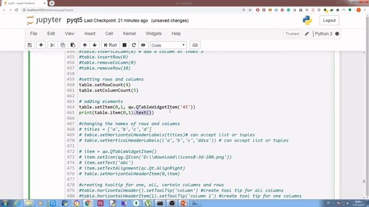
Task: Cut selected cells with scissors icon
Action: click(52, 45)
